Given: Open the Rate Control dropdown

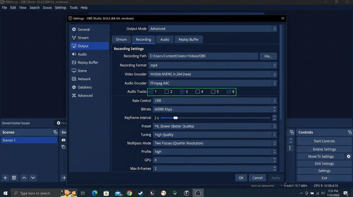Looking at the screenshot, I should (x=215, y=101).
